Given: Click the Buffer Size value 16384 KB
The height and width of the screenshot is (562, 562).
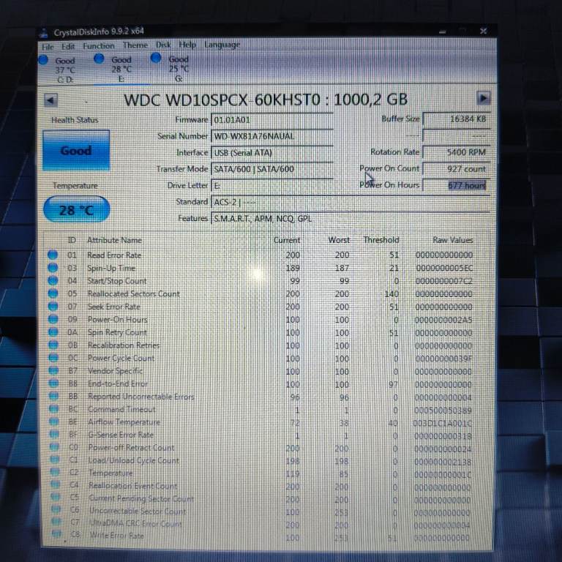Looking at the screenshot, I should (456, 119).
